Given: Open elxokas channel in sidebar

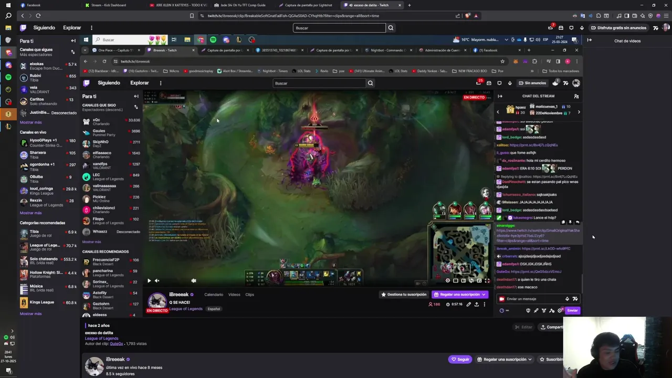Looking at the screenshot, I should 48,66.
